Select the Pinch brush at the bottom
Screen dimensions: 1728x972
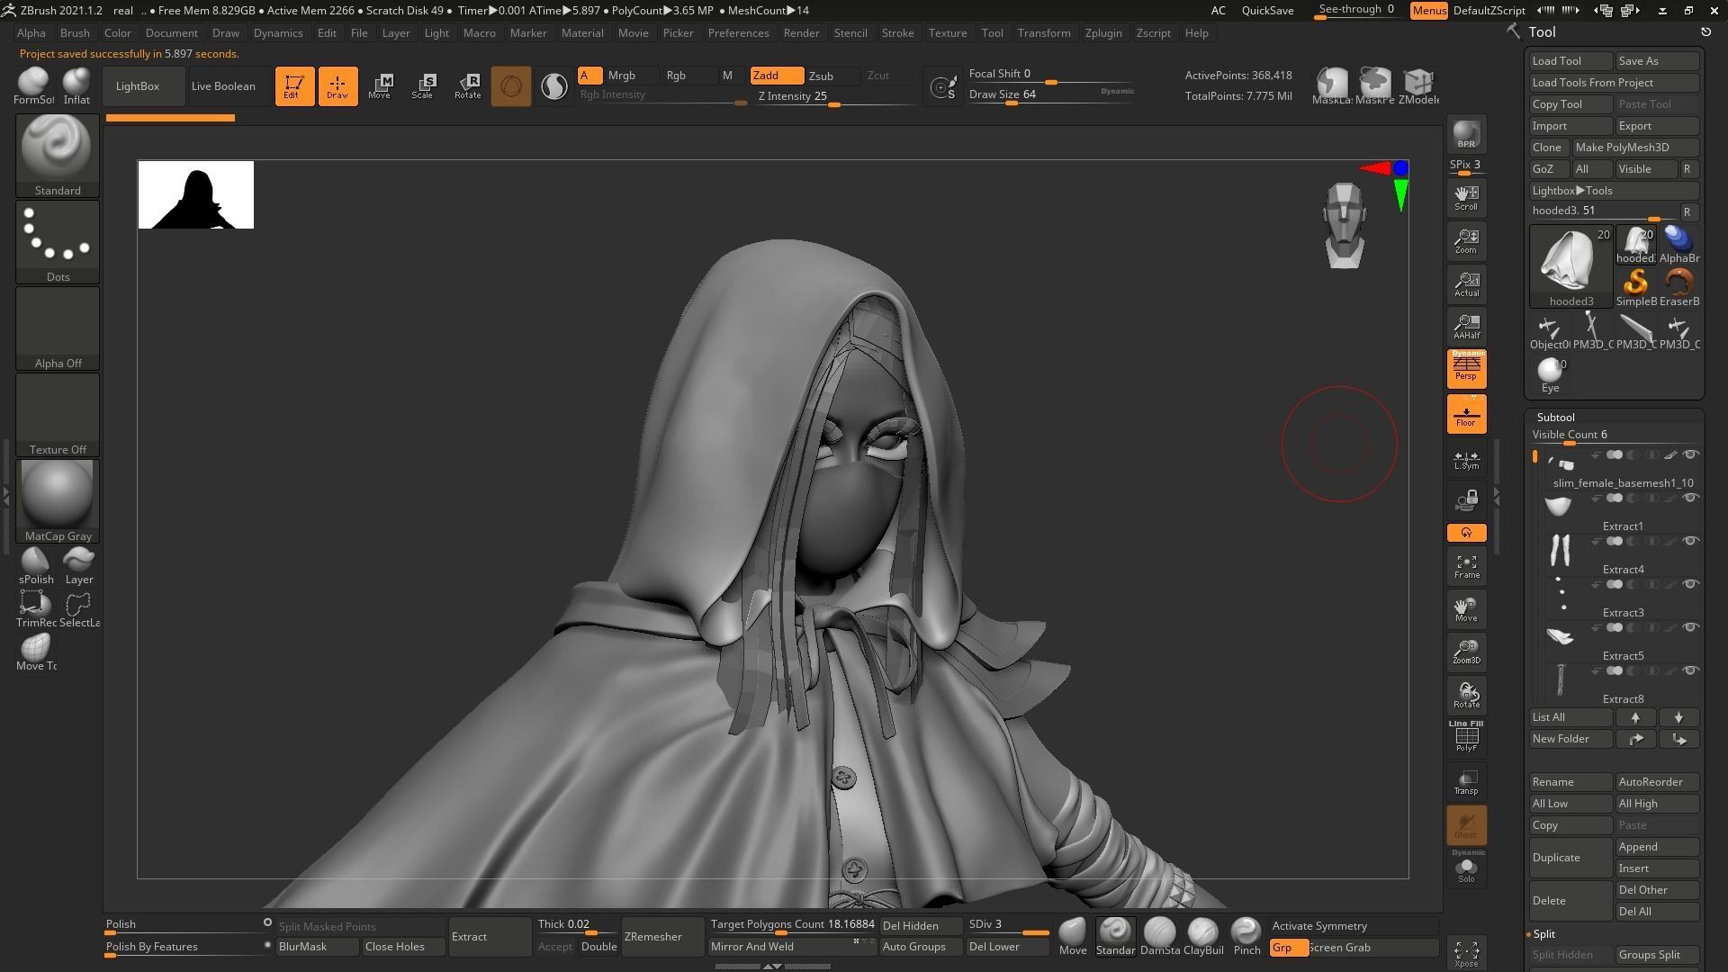tap(1246, 936)
